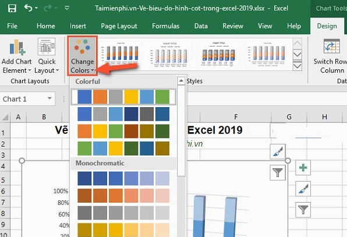
Task: Select Colorful palette row starting green, light blue
Action: click(123, 148)
